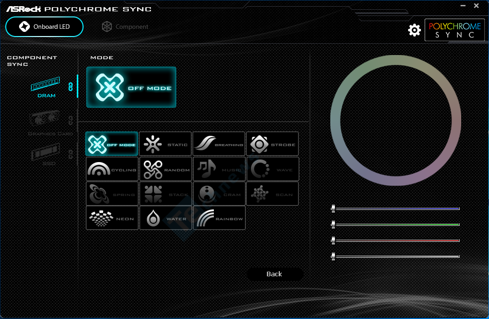This screenshot has width=489, height=319.
Task: Toggle the Graphics Card sync link
Action: (x=71, y=120)
